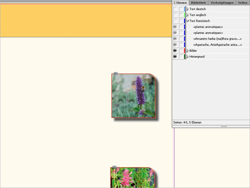Hide the Amaretto herbe text object
250x188 pixels.
tap(175, 39)
